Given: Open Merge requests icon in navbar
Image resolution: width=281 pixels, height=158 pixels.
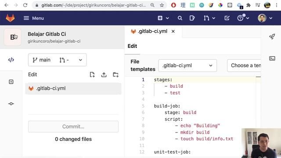Looking at the screenshot, I should point(206,18).
